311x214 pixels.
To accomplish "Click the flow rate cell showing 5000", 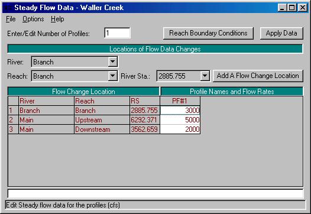I will pyautogui.click(x=180, y=120).
